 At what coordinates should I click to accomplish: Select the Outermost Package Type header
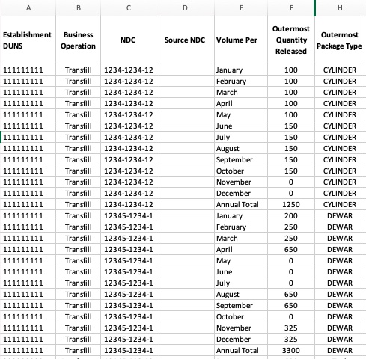(x=340, y=40)
